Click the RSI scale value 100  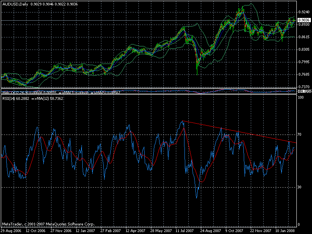(x=301, y=97)
